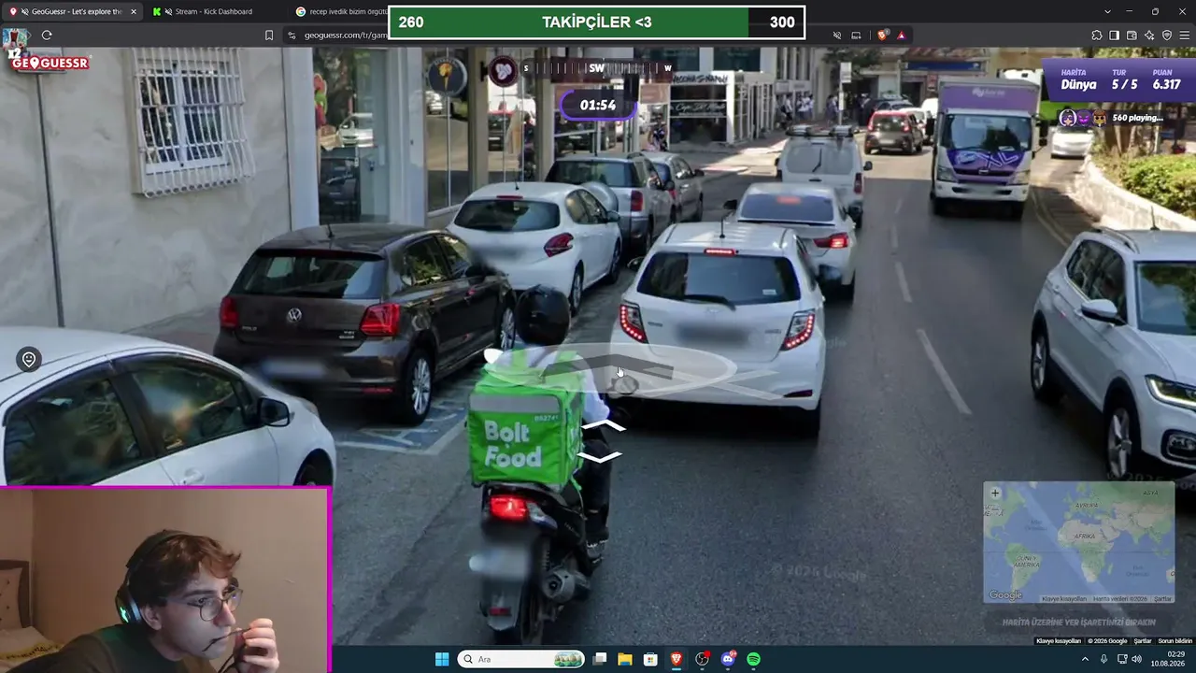Open the OBS Studio taskbar icon

(702, 659)
